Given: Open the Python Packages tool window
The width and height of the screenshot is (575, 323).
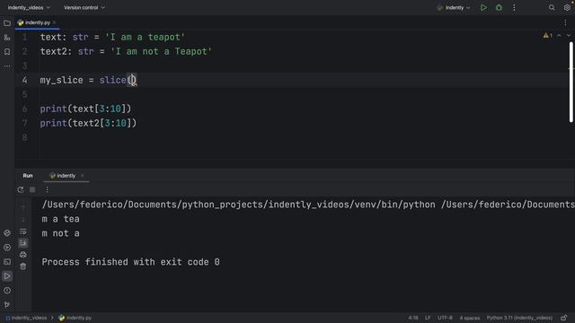Looking at the screenshot, I should point(7,233).
